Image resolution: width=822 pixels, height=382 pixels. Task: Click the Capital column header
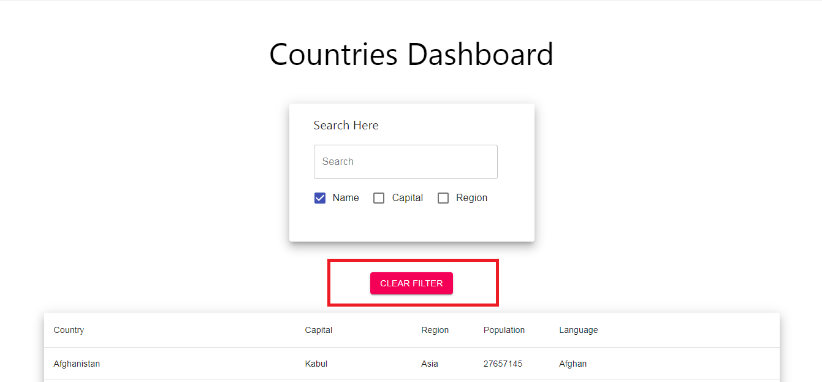[318, 330]
